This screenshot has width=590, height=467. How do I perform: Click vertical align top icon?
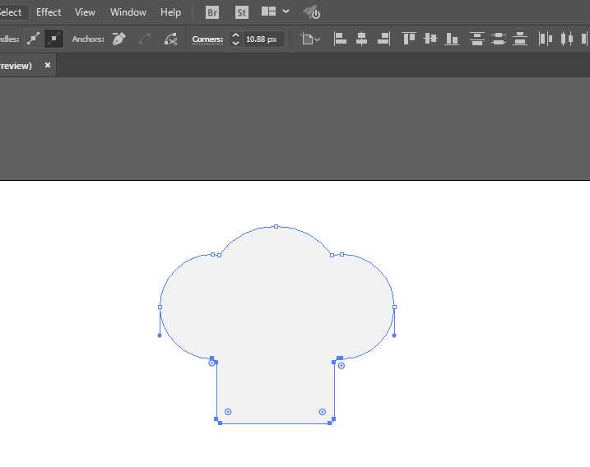409,39
